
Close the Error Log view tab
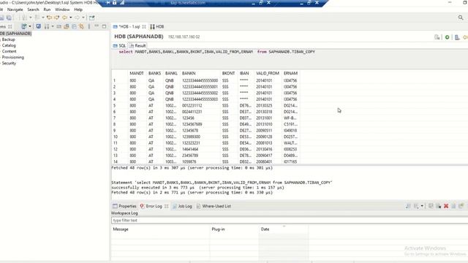point(166,206)
